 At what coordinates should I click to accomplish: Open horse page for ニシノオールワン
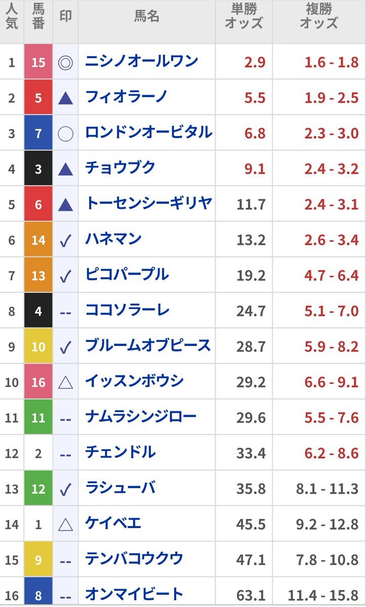point(141,61)
